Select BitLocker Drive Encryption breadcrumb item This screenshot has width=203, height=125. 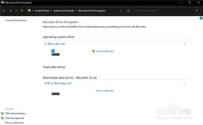(92, 11)
